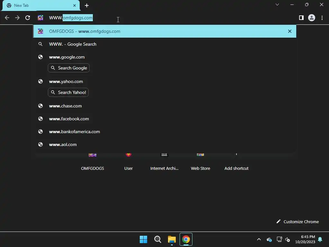This screenshot has width=329, height=247.
Task: Remove the OMFGDOGS suggestion with X
Action: tap(290, 31)
